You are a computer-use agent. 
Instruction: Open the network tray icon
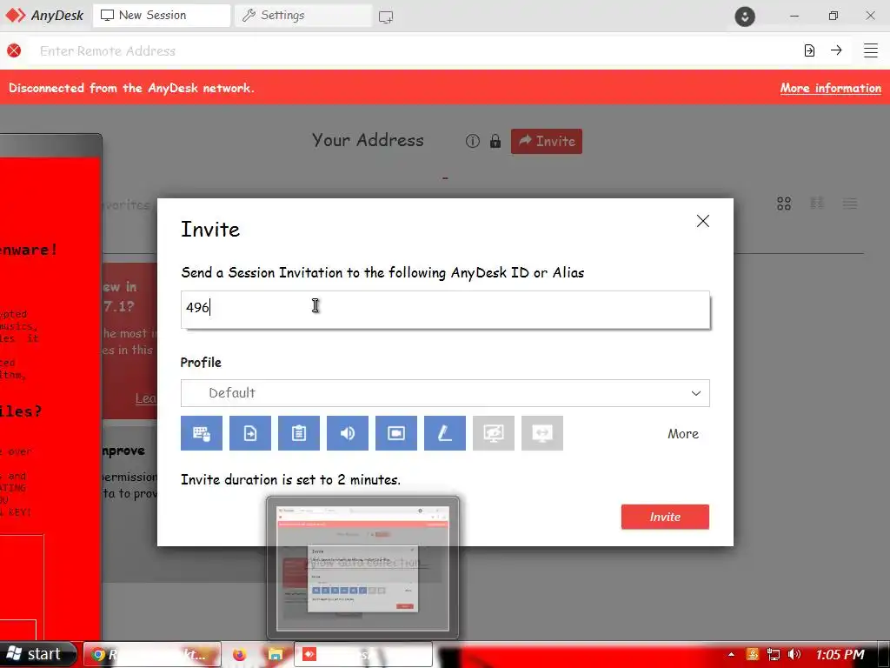[773, 654]
